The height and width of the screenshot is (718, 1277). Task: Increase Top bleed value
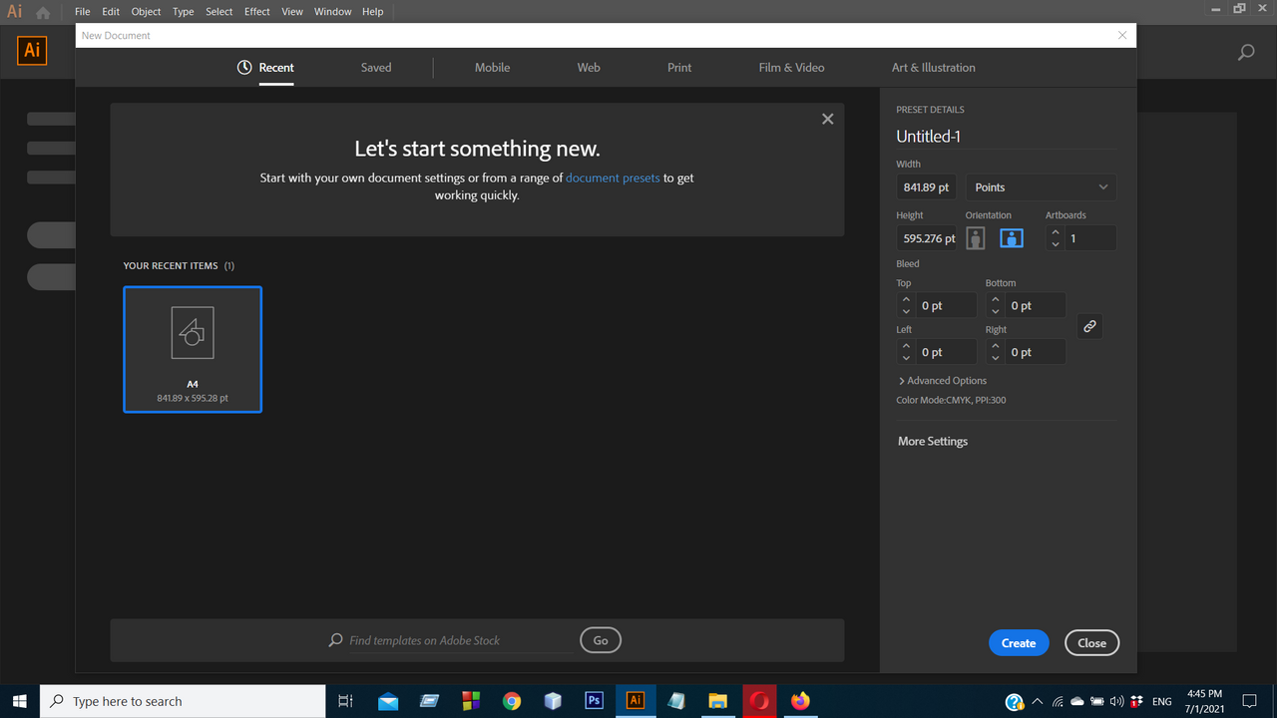click(x=906, y=299)
